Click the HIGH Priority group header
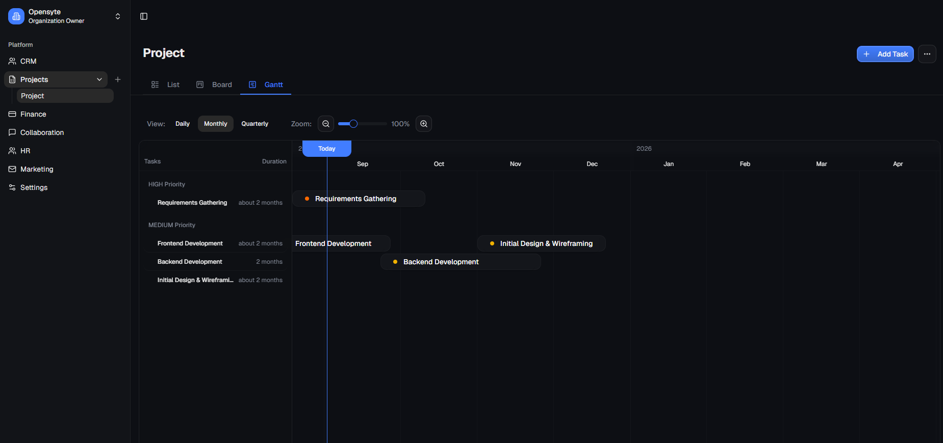Image resolution: width=943 pixels, height=443 pixels. [x=167, y=184]
